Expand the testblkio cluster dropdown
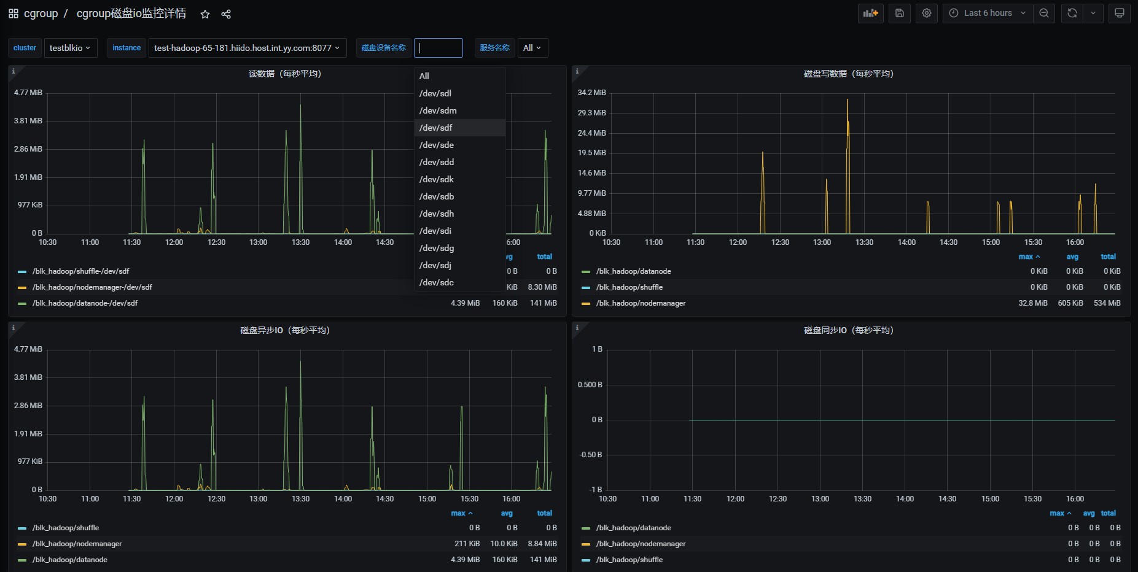The width and height of the screenshot is (1138, 572). 70,48
